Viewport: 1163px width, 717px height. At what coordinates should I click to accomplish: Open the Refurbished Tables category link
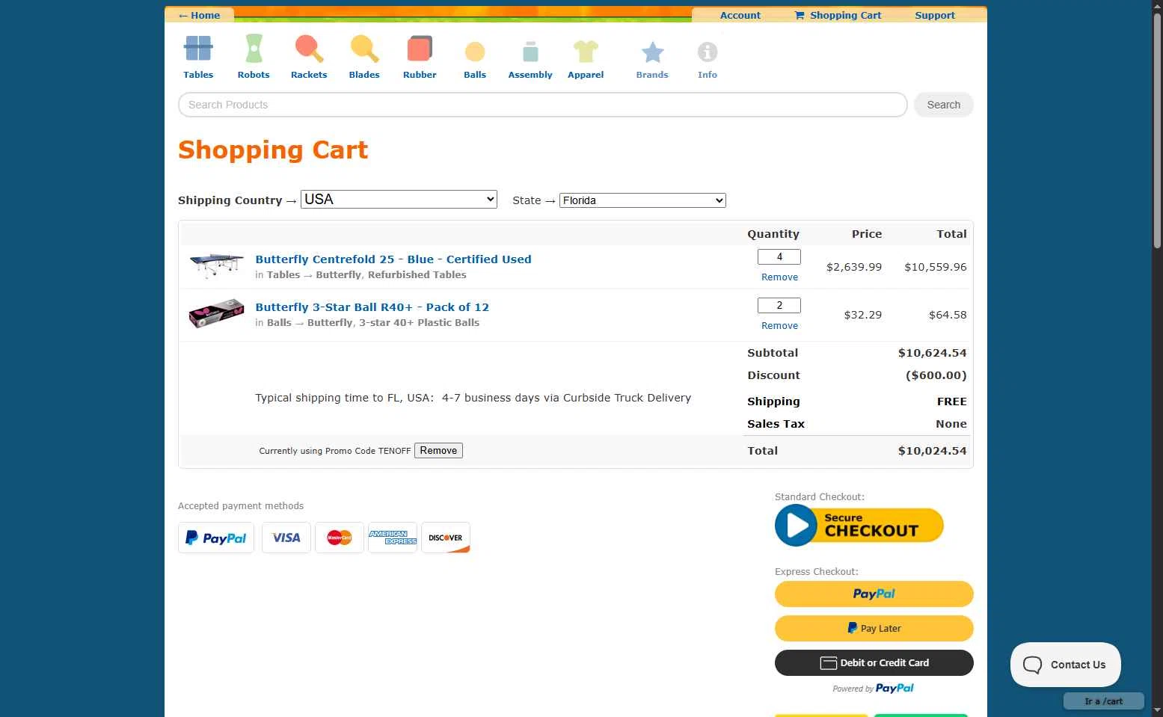click(417, 275)
